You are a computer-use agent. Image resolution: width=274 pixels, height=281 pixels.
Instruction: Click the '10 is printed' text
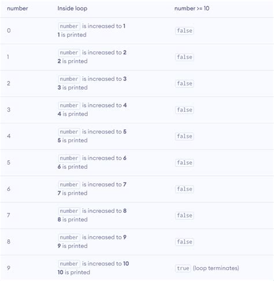point(74,272)
